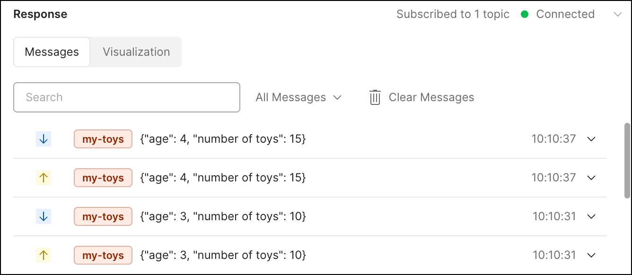
Task: Select the Messages tab
Action: pyautogui.click(x=52, y=52)
